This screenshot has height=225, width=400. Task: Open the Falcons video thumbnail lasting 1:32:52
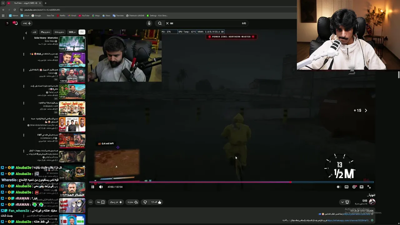[x=72, y=76]
